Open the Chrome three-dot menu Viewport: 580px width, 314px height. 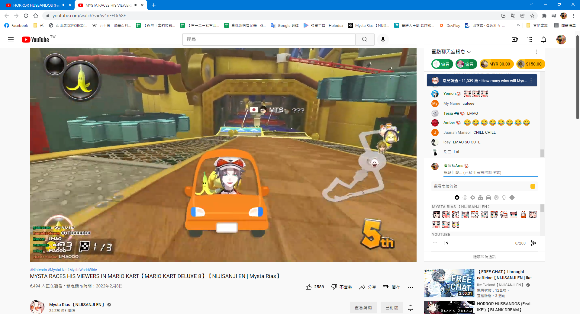point(573,16)
